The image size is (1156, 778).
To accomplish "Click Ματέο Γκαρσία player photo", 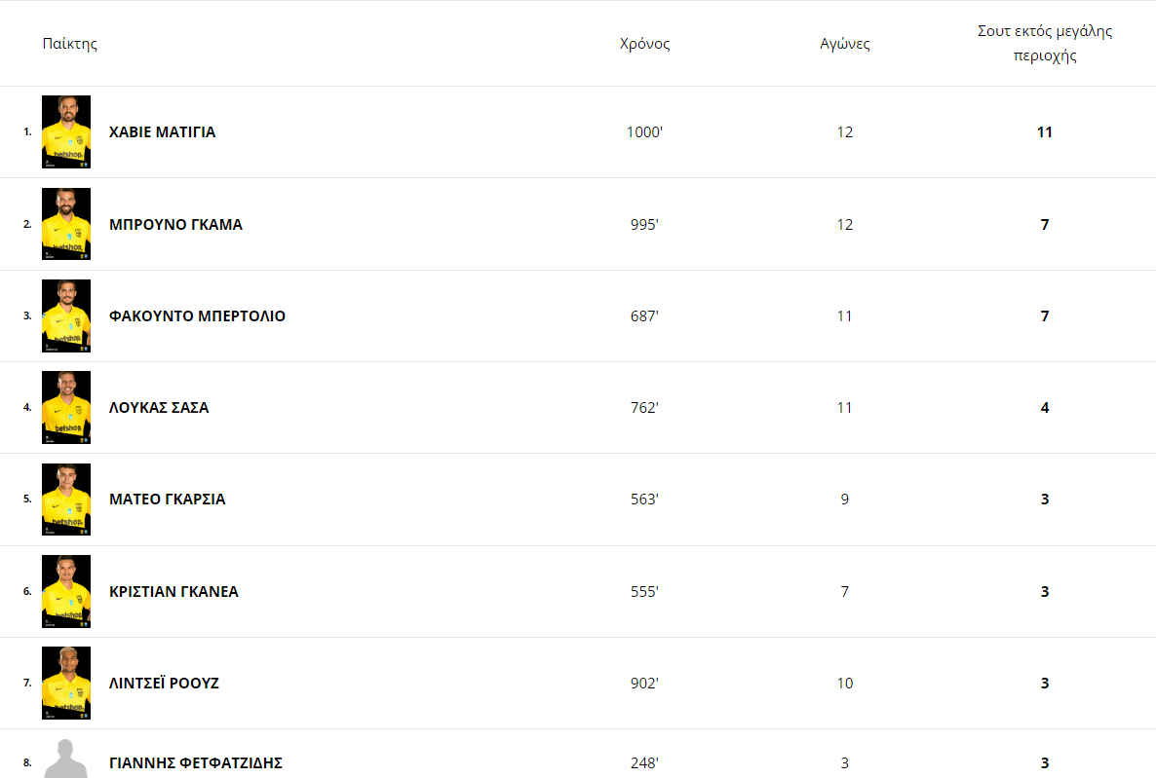I will [x=66, y=499].
